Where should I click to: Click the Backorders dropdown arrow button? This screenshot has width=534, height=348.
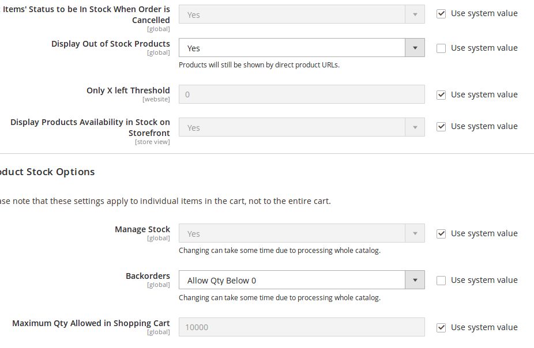415,280
